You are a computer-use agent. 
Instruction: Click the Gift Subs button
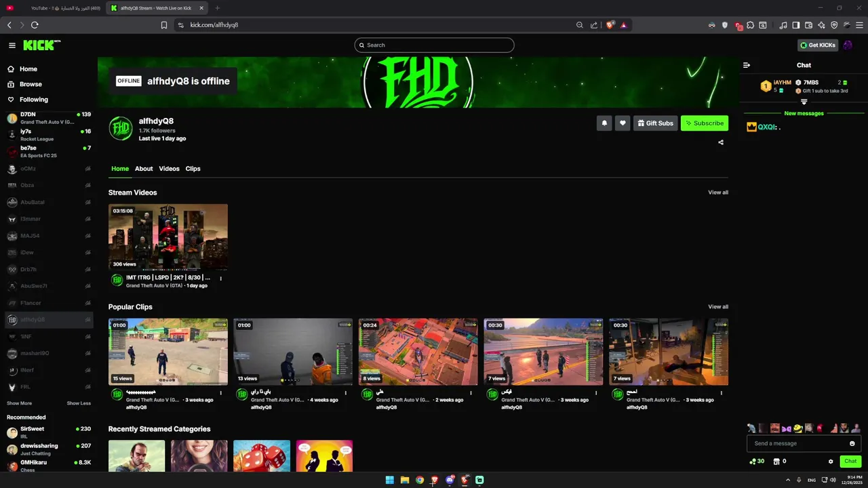tap(655, 123)
